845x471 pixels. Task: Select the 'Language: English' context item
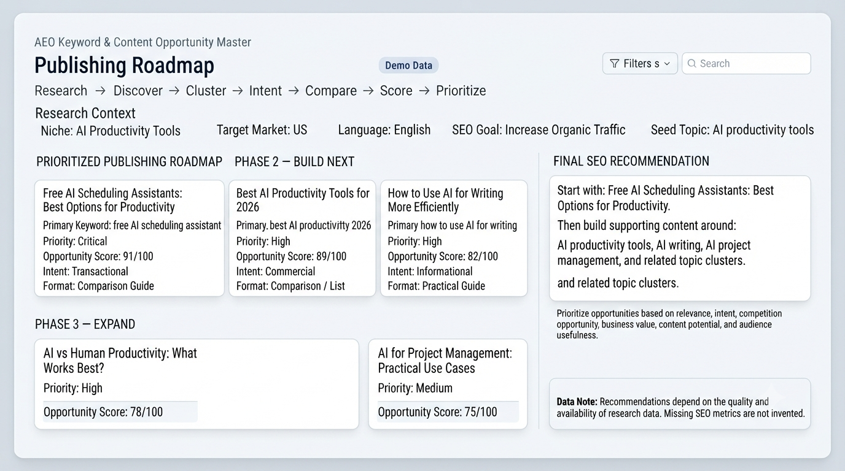tap(384, 130)
